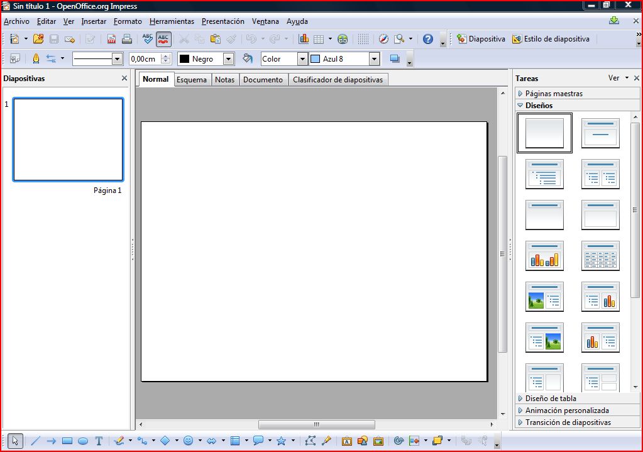Open the Azul 8 fill color dropdown

pos(374,59)
